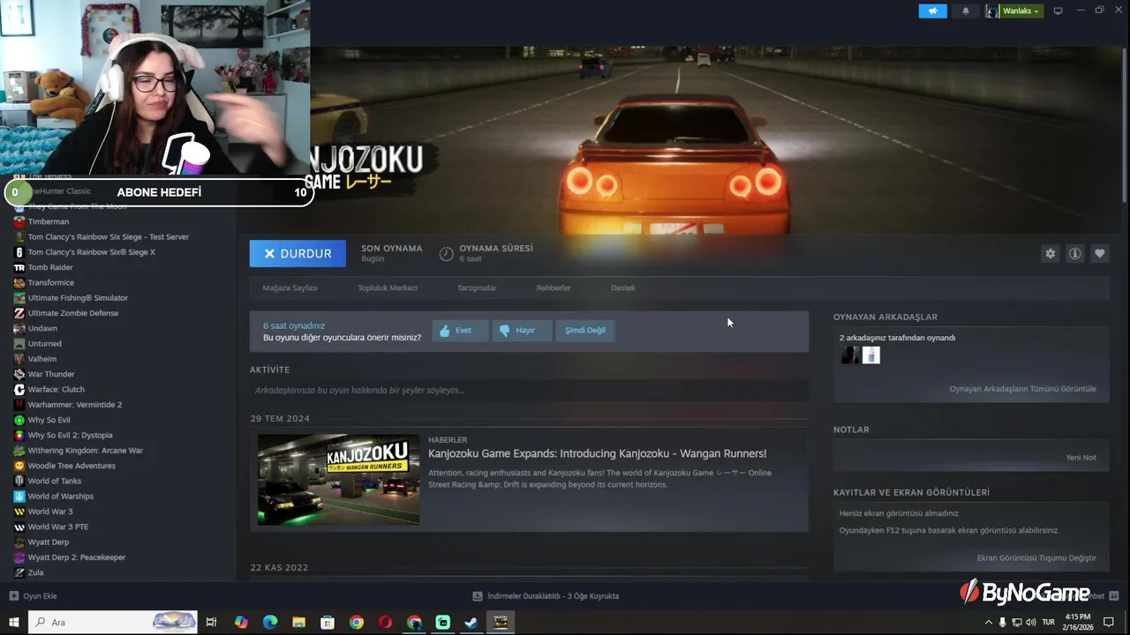This screenshot has height=635, width=1130.
Task: Open the Destek tab
Action: point(622,288)
